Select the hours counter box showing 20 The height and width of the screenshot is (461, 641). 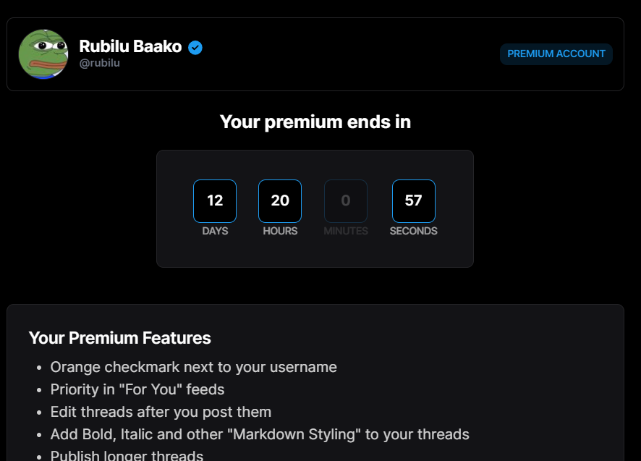point(280,201)
